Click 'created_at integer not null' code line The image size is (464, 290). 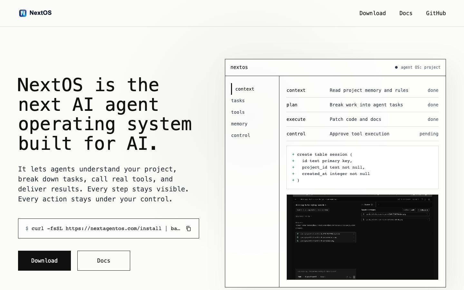point(336,174)
